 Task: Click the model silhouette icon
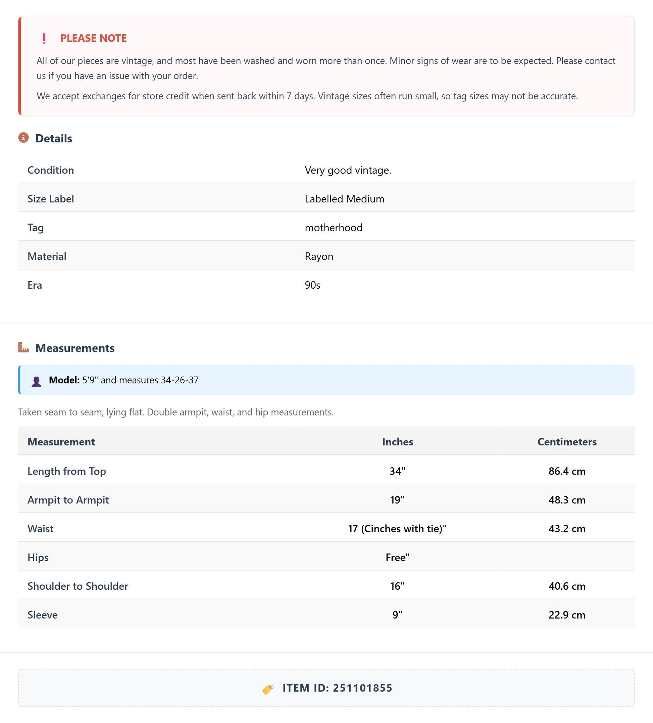[x=36, y=381]
